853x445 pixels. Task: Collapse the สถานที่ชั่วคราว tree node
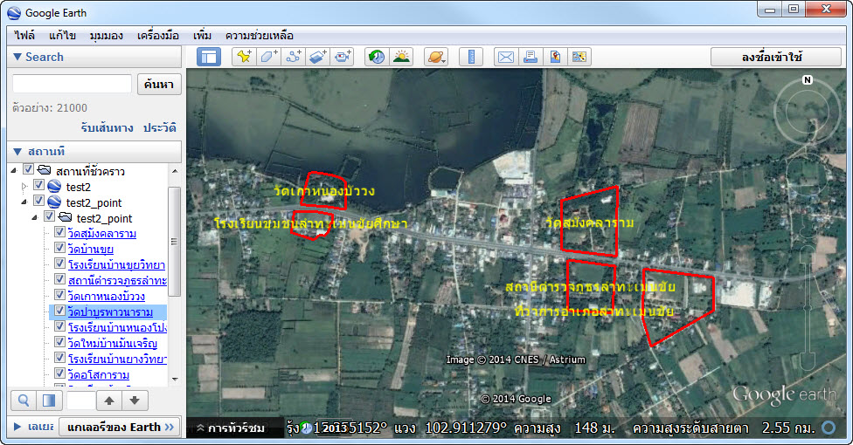14,171
